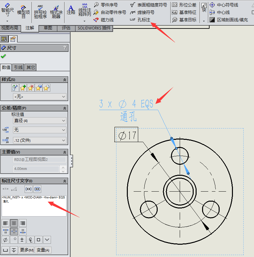Select the 智能尺寸 smart dimension tool
The image size is (254, 257).
[x=7, y=10]
